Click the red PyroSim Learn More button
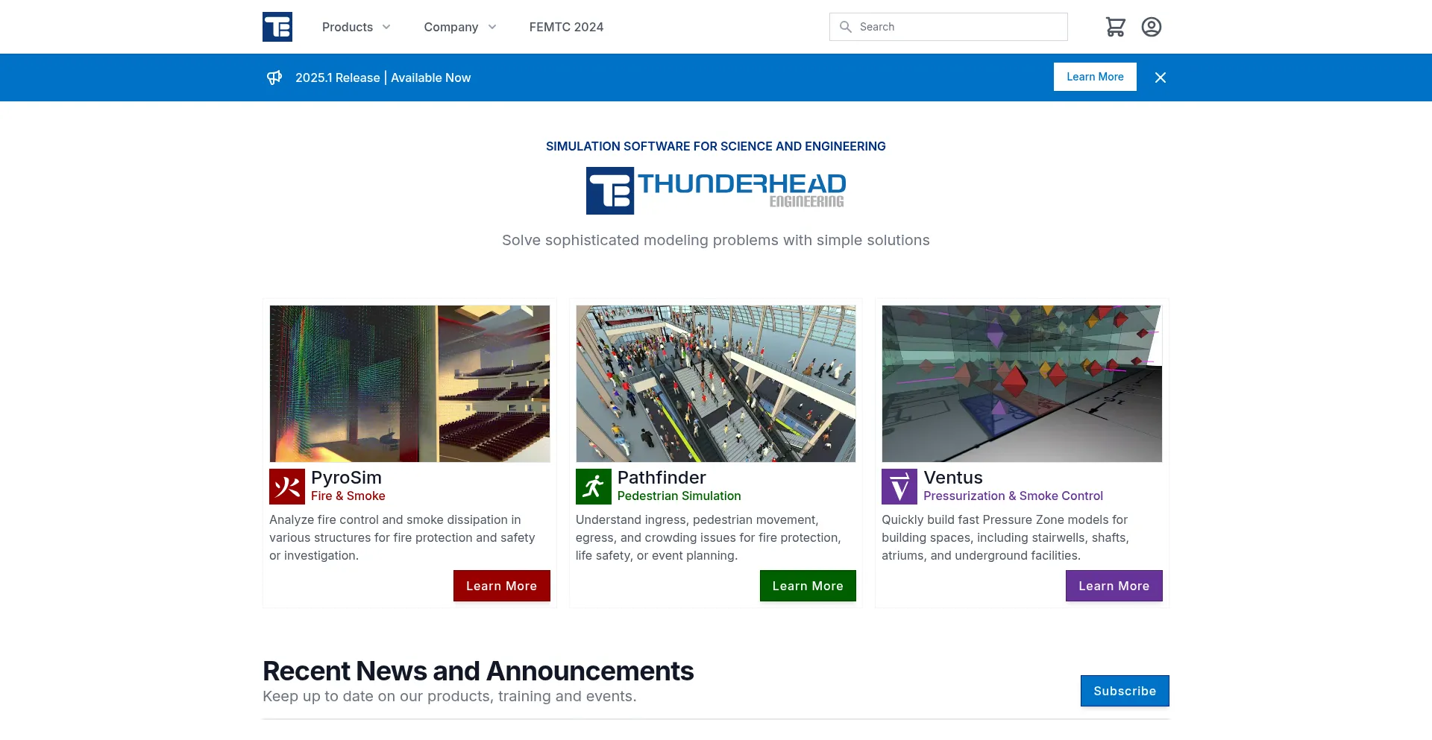This screenshot has width=1432, height=740. [x=501, y=586]
